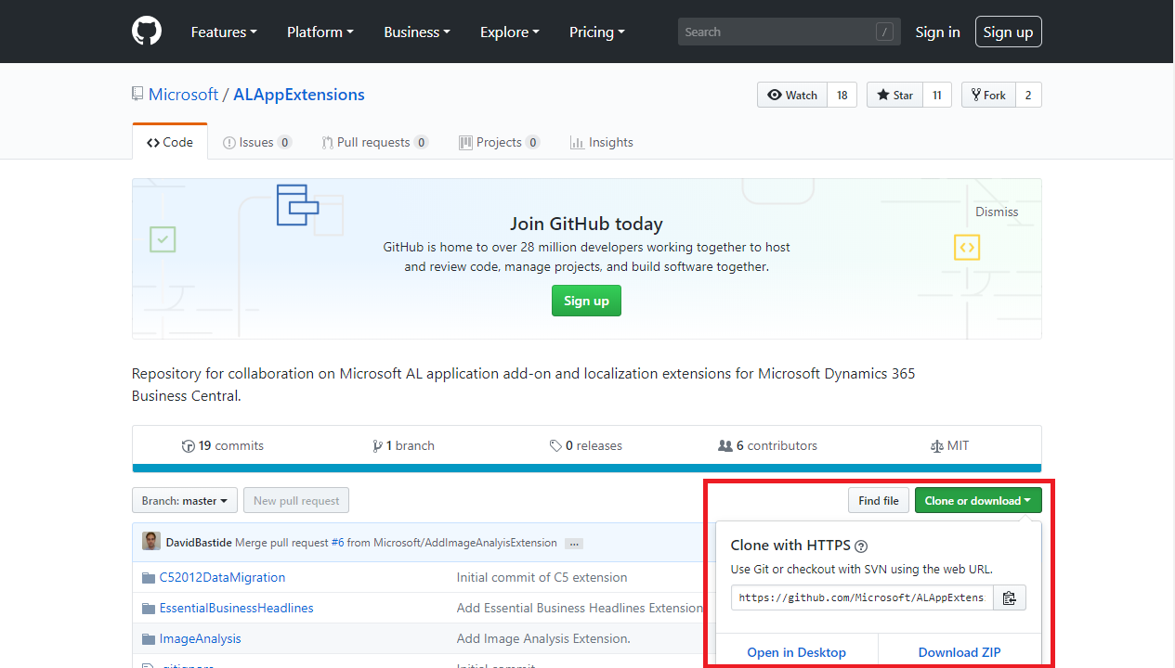Dismiss the Join GitHub banner
The width and height of the screenshot is (1175, 668).
(997, 212)
